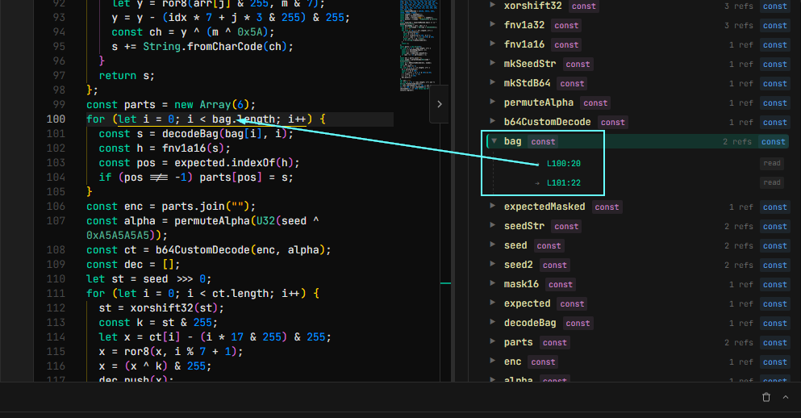Select the xorshift32 symbol name
801x418 pixels.
[533, 6]
